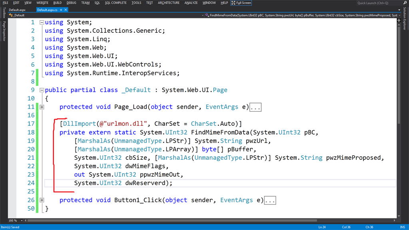The width and height of the screenshot is (409, 230).
Task: Click the horizontal scrollbar left arrow
Action: point(25,220)
